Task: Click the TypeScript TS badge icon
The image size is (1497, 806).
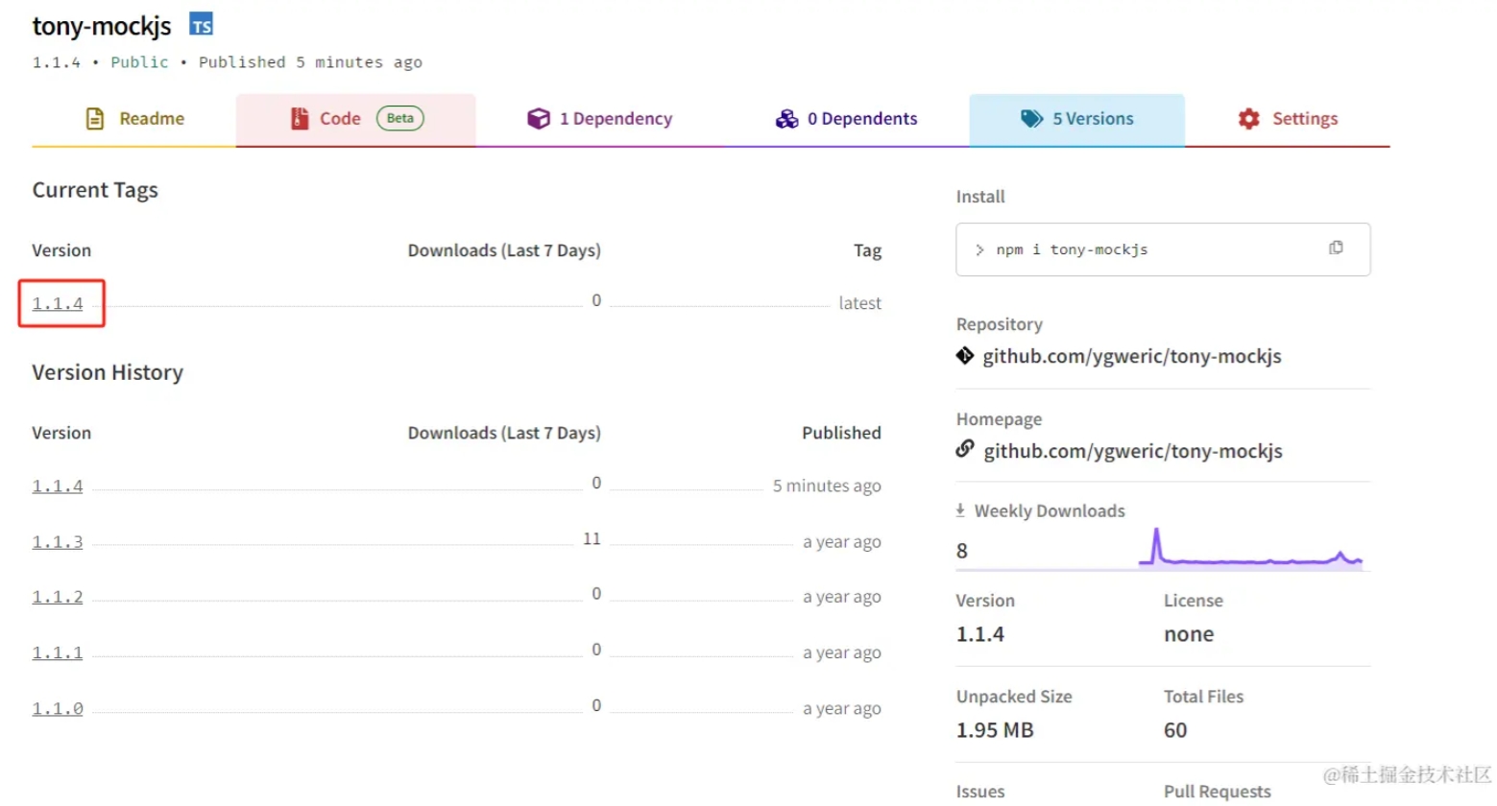Action: pyautogui.click(x=201, y=25)
